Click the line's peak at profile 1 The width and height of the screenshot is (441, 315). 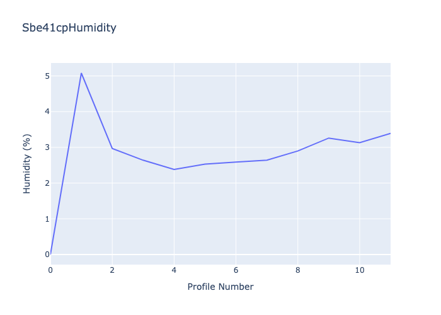[x=81, y=73]
